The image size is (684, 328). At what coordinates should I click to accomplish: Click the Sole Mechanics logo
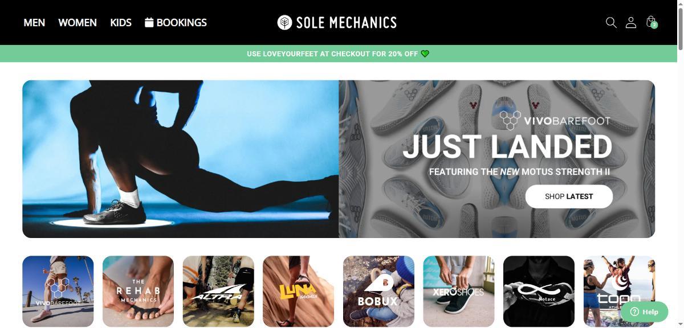point(337,23)
